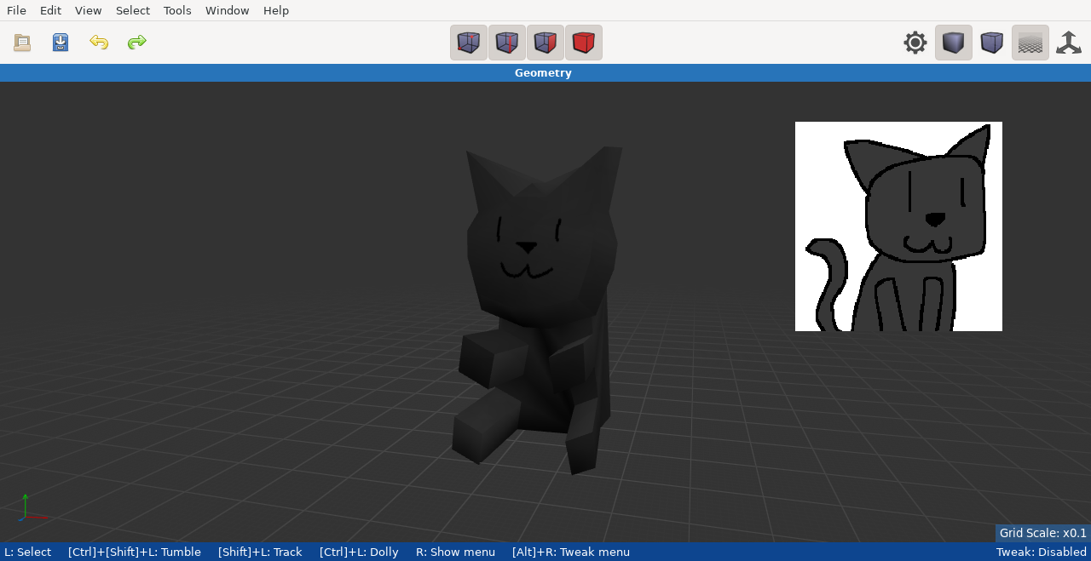This screenshot has height=561, width=1091.
Task: Click the cat drawing reference image
Action: pos(898,226)
